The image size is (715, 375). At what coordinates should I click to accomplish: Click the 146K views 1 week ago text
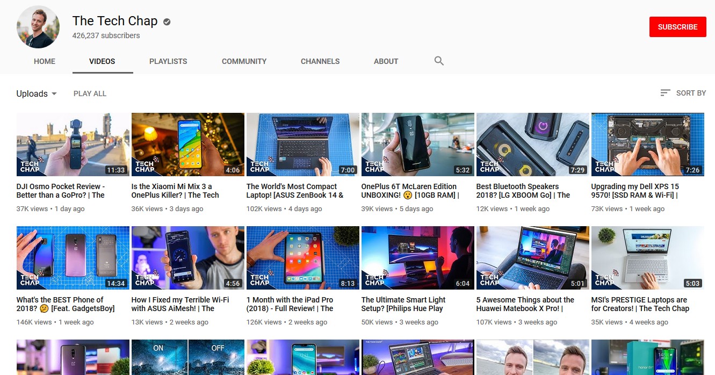55,322
